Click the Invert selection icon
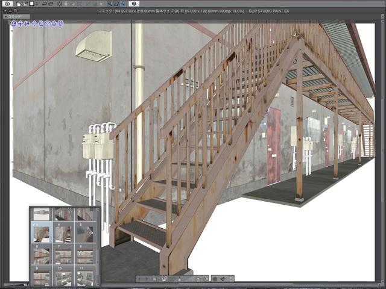The width and height of the screenshot is (386, 289). coord(94,4)
